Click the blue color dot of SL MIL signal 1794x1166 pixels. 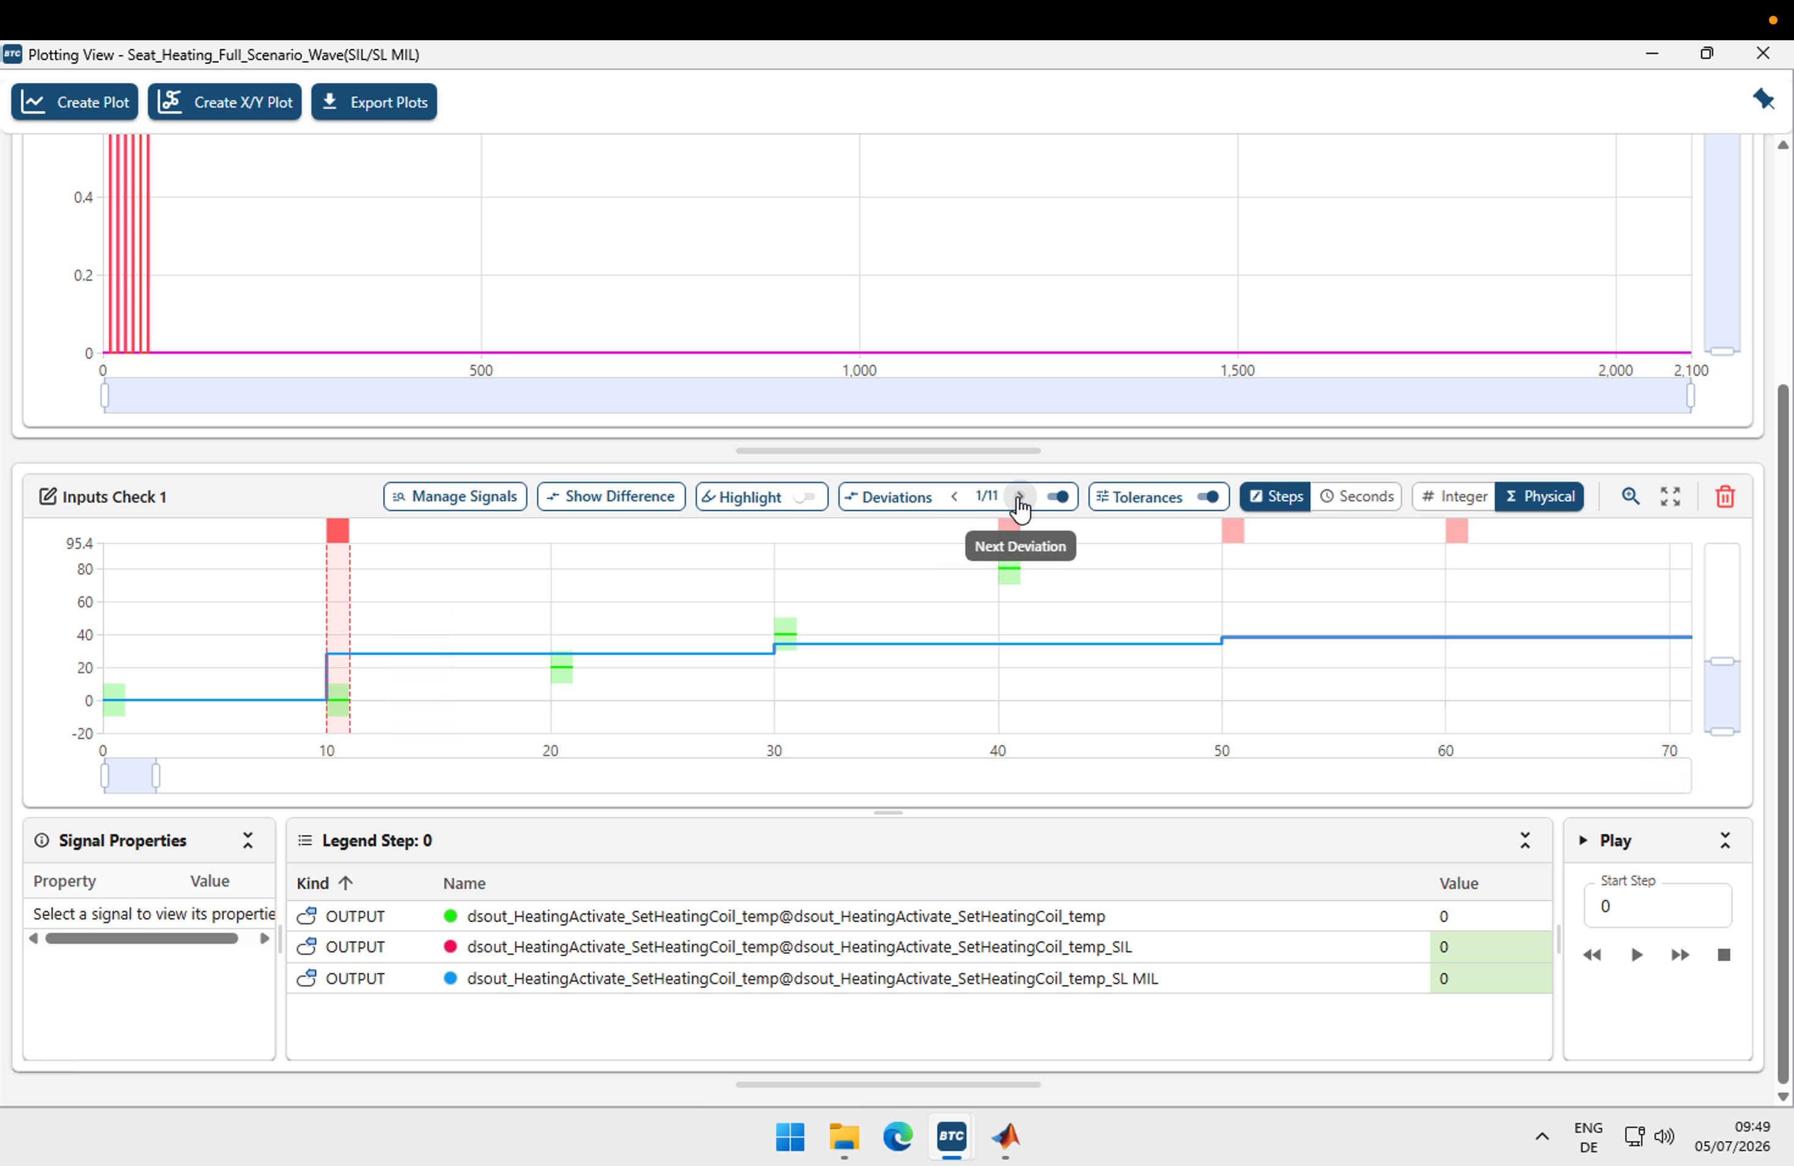(451, 978)
